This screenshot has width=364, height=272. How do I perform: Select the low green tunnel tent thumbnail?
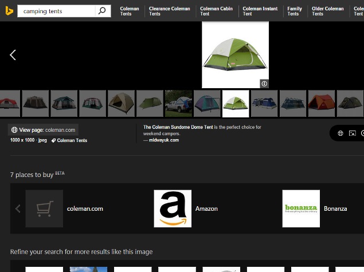(x=150, y=104)
